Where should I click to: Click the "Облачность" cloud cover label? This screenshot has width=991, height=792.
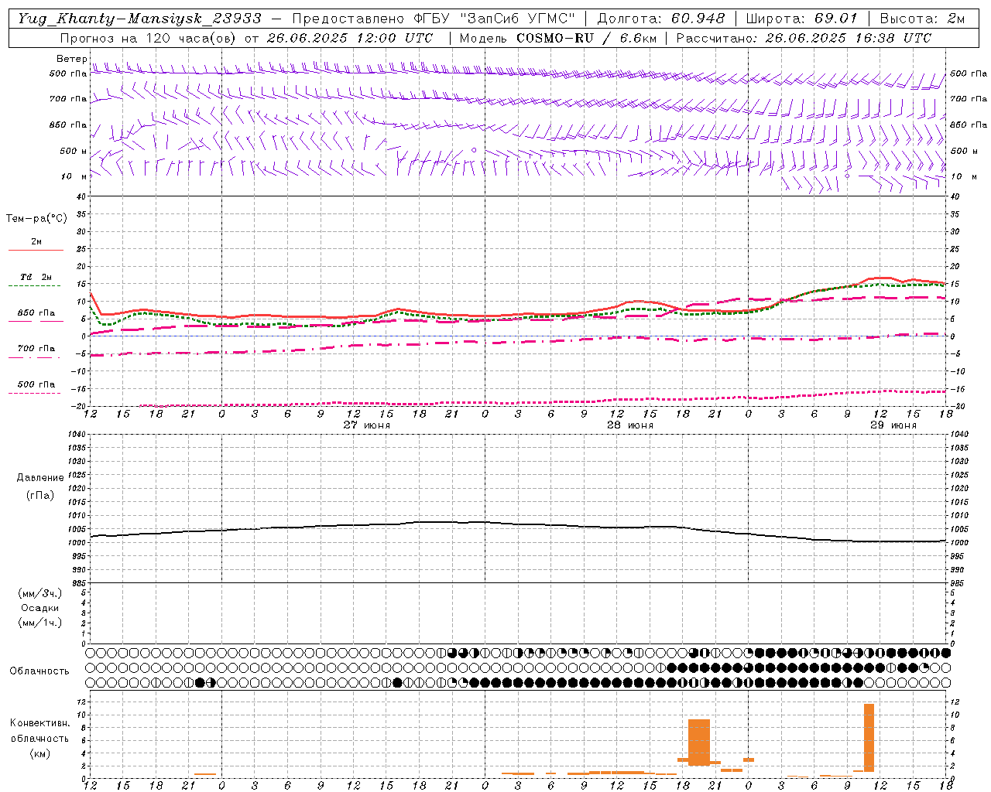pos(39,671)
